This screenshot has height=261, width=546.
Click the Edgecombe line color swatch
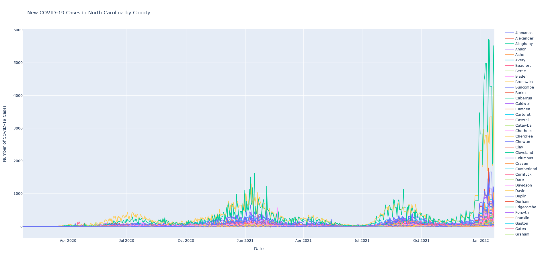click(509, 207)
